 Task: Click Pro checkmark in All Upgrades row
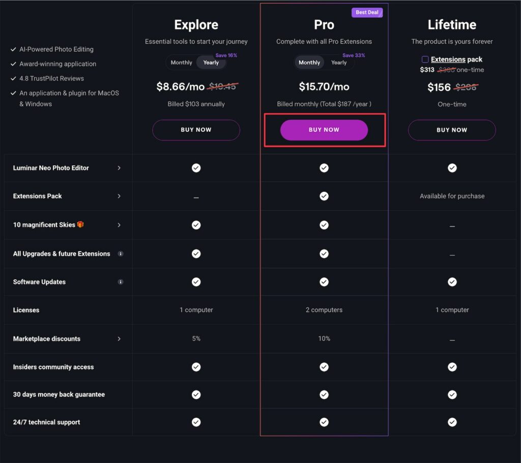tap(324, 253)
